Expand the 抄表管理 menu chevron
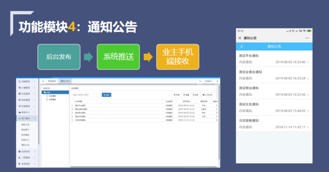This screenshot has height=172, width=329. [x=34, y=94]
